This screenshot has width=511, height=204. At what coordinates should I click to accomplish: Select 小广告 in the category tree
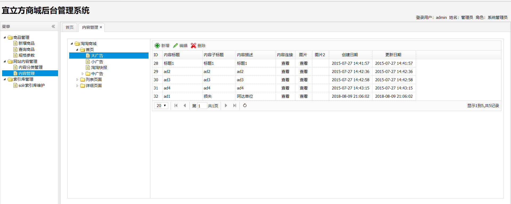click(x=97, y=62)
